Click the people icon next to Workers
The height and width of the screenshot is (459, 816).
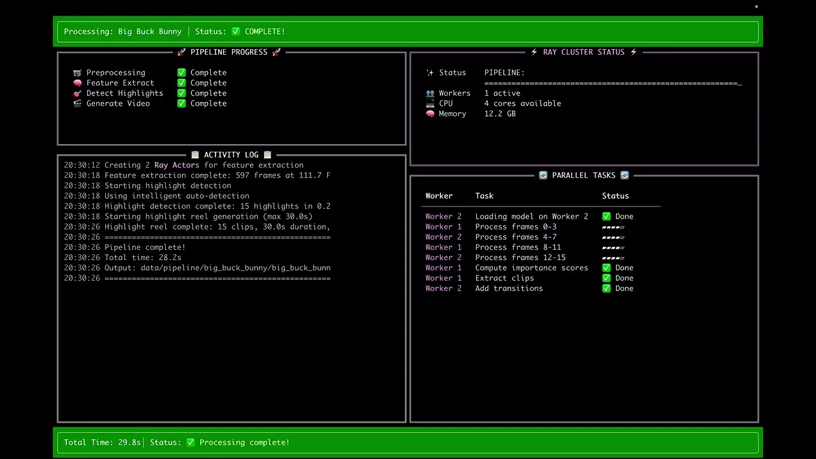coord(430,93)
